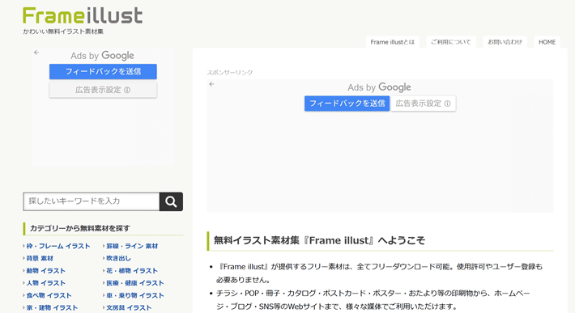The image size is (575, 313).
Task: Open 文房具 イラスト category
Action: click(129, 308)
